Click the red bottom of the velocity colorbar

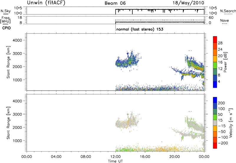click(x=215, y=146)
